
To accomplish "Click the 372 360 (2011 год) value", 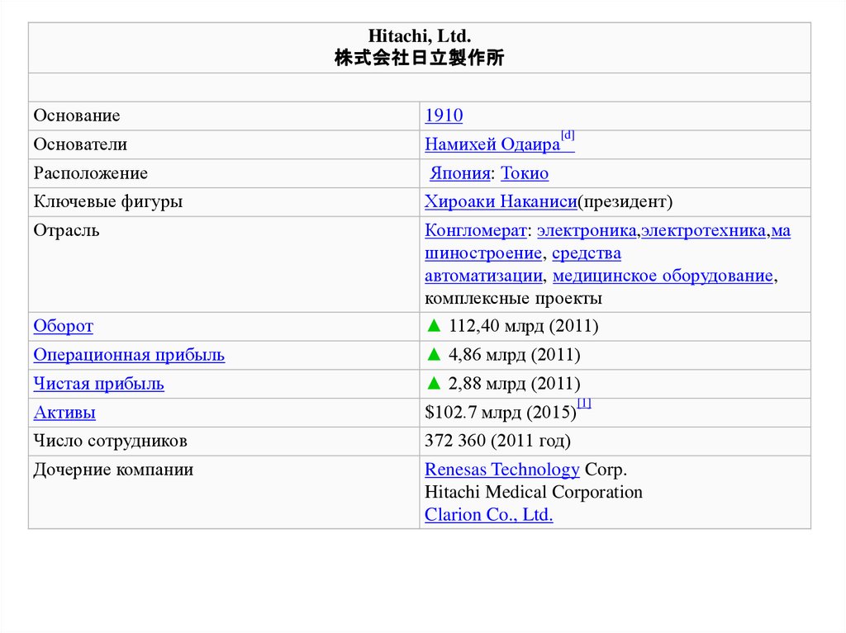I will [x=497, y=441].
